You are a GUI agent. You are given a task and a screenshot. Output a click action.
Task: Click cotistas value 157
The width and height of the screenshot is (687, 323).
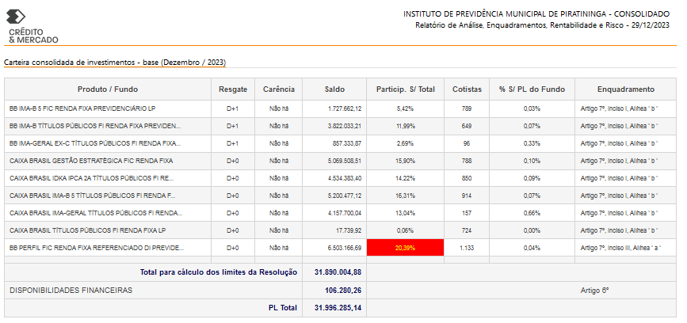point(467,213)
